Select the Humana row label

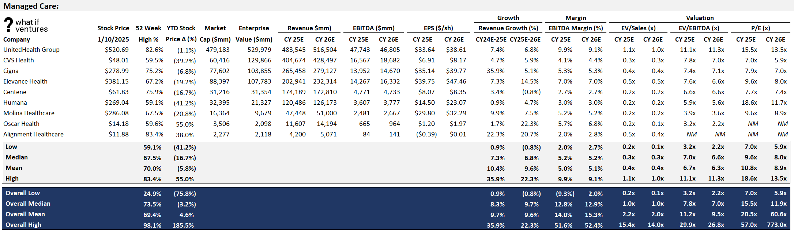(15, 103)
